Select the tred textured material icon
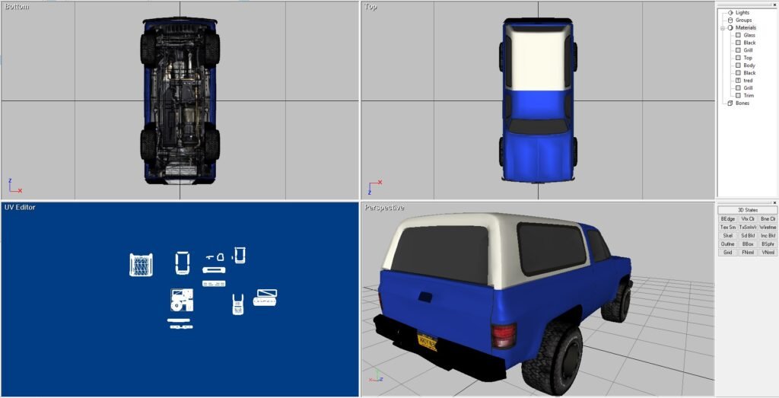This screenshot has width=779, height=398. [x=738, y=81]
